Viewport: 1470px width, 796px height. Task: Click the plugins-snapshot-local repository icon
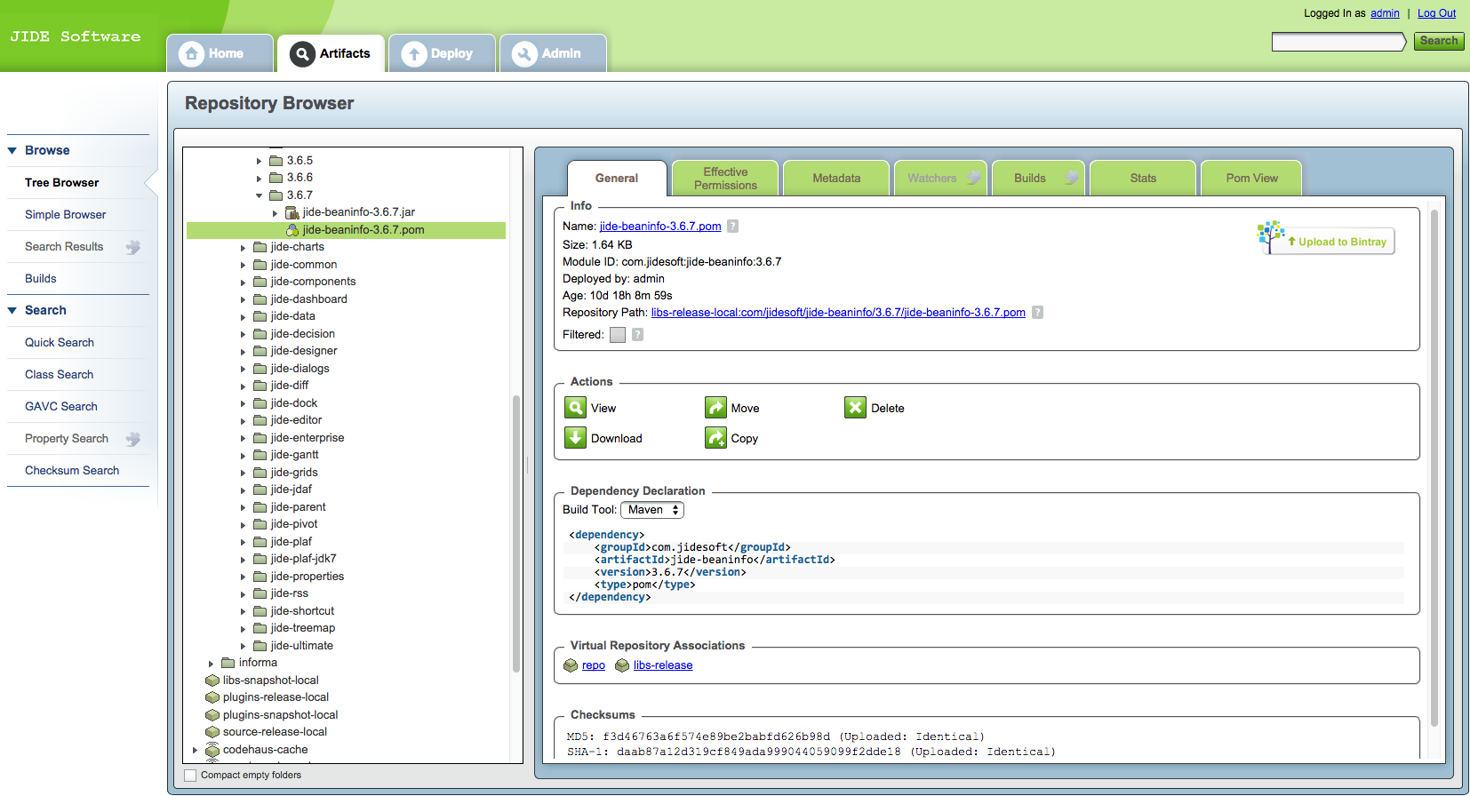(x=212, y=715)
